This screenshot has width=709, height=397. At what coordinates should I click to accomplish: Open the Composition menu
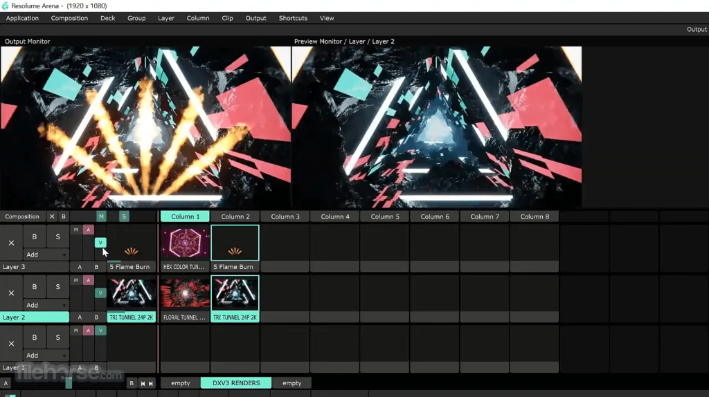69,18
